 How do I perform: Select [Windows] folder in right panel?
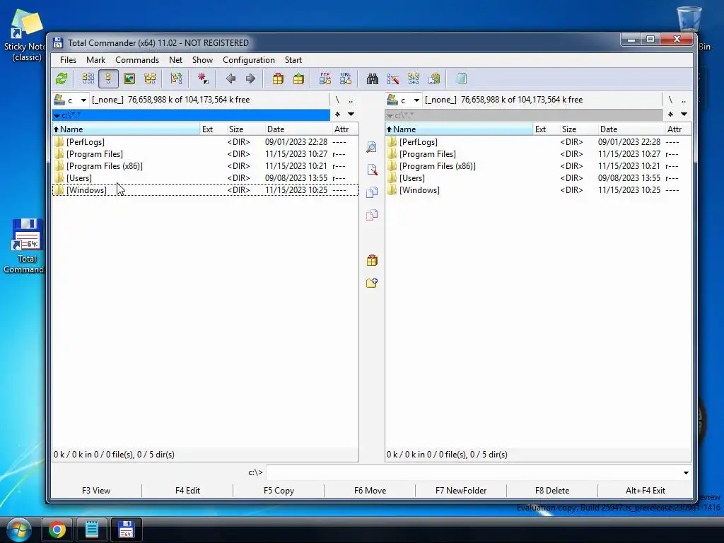point(538,189)
